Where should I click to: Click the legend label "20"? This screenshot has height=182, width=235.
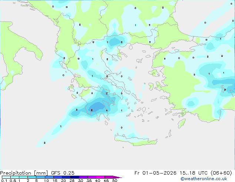pyautogui.click(x=63, y=181)
